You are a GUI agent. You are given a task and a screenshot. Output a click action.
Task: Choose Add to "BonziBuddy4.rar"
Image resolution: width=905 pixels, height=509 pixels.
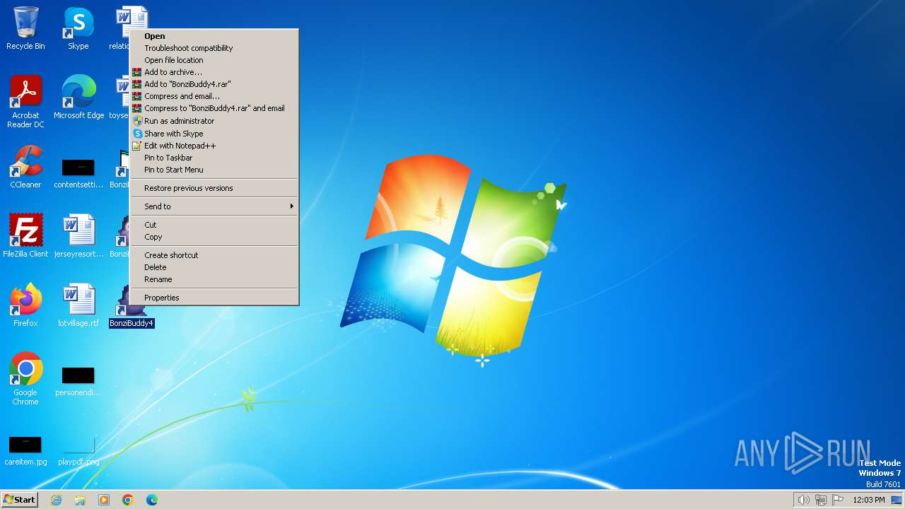click(214, 84)
